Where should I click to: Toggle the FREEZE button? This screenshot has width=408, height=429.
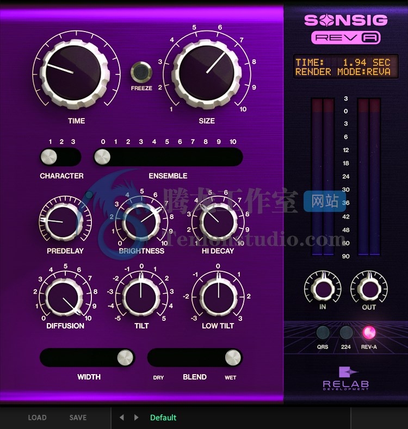click(141, 72)
